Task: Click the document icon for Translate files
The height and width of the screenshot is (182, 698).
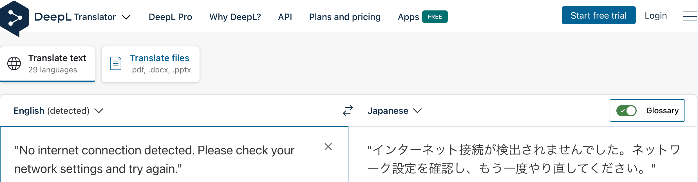Action: 115,63
